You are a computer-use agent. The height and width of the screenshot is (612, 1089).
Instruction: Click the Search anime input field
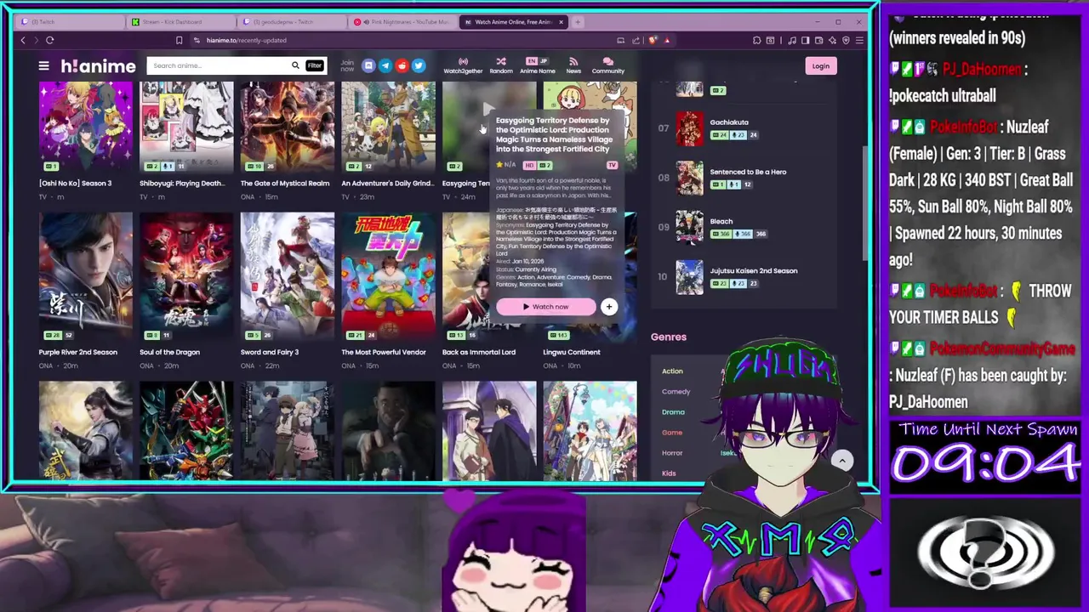point(220,65)
